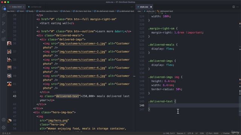This screenshot has width=241, height=135.
Task: Follow the img/hero.png link
Action: (58, 120)
